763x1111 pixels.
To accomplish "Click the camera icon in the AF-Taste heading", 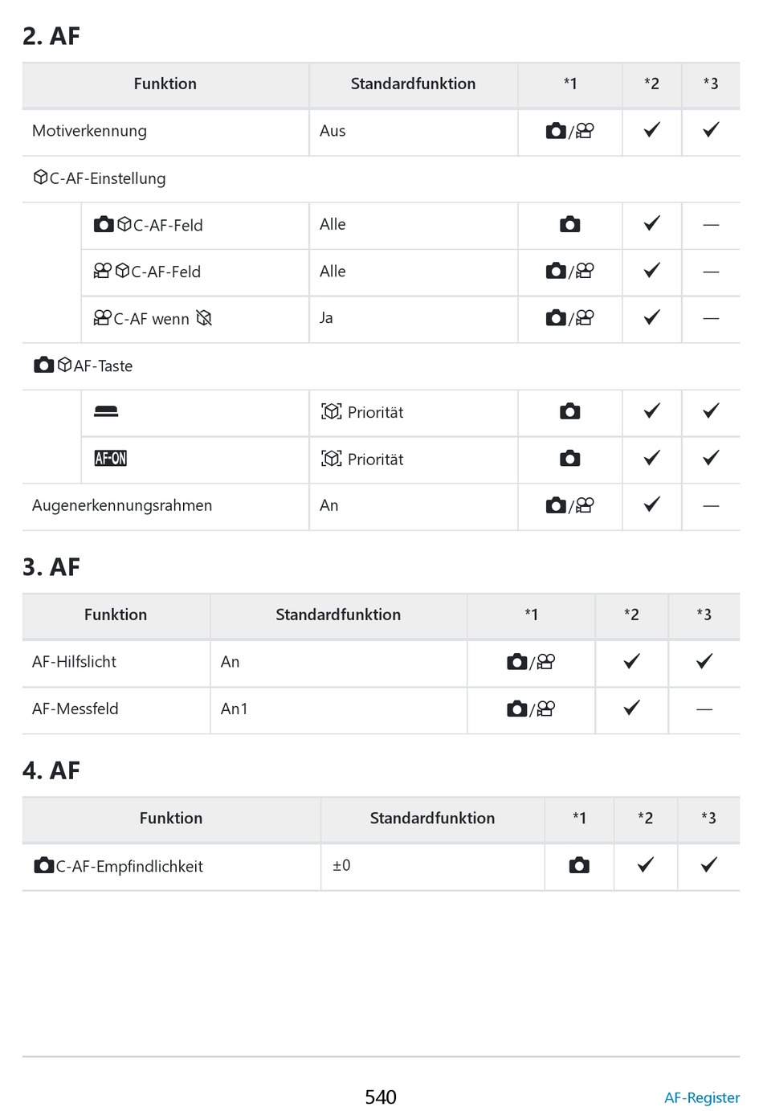I will click(x=44, y=365).
